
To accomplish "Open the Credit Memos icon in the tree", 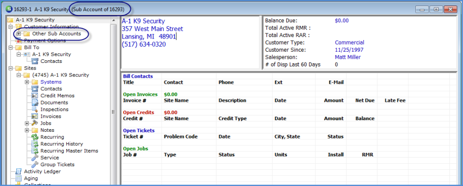I will click(35, 96).
